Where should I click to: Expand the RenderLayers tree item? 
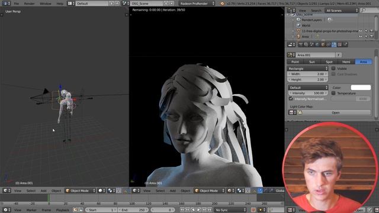coord(293,20)
